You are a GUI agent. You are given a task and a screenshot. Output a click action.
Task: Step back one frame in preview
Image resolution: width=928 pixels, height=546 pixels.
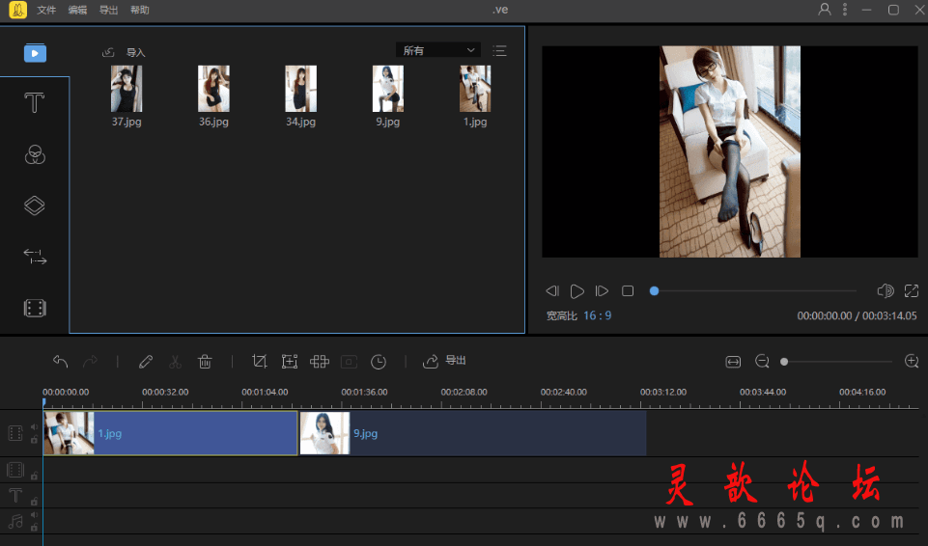[552, 290]
